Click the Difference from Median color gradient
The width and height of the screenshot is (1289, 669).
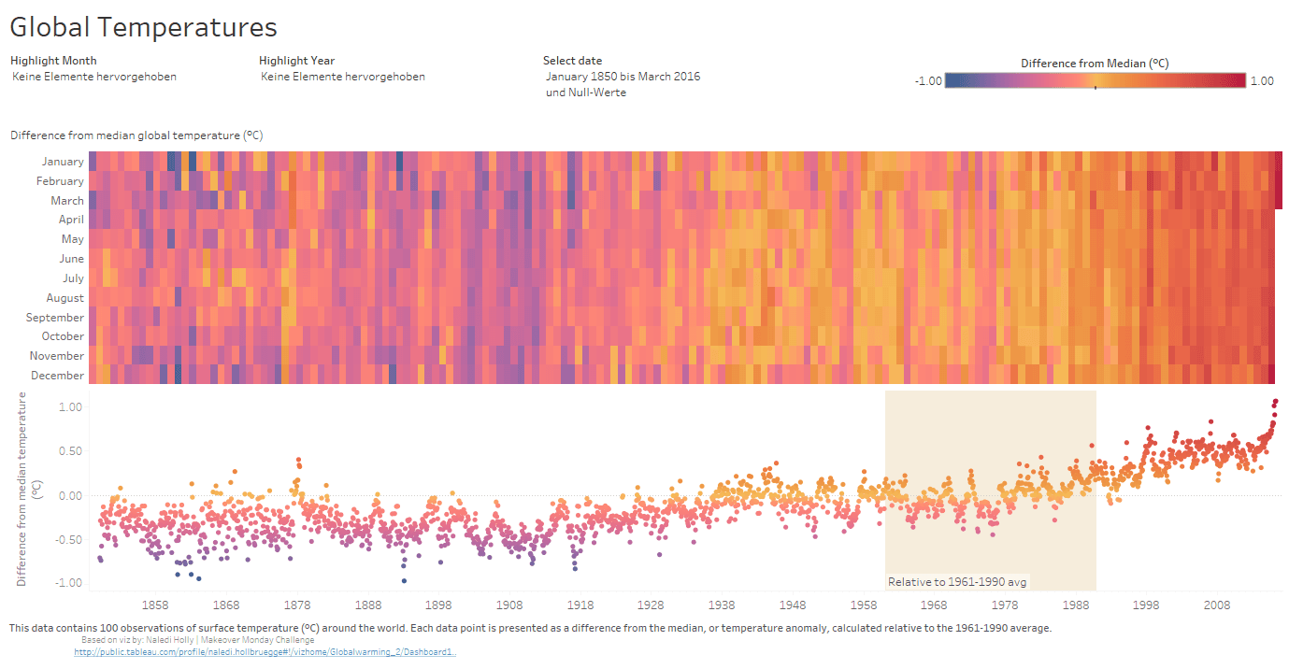[x=1095, y=80]
